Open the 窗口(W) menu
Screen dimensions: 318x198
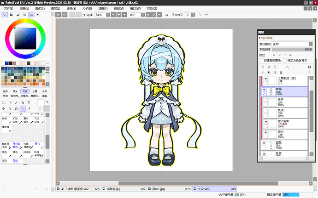point(135,8)
